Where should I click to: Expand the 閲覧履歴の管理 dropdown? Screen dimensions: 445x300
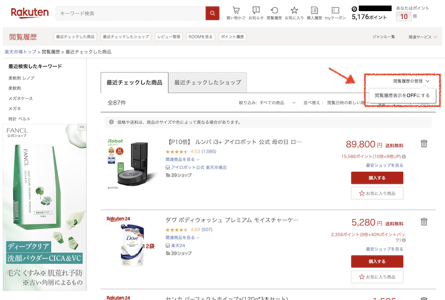pos(411,81)
